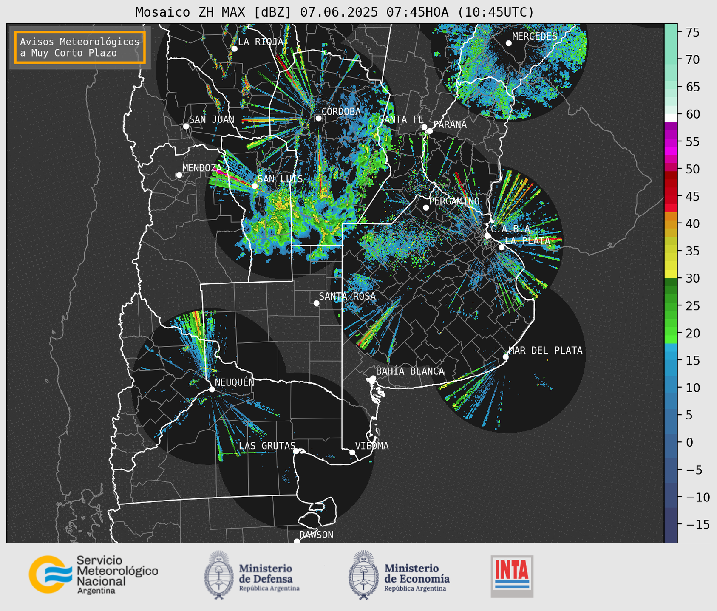Select the LA PLATA city marker dot

tap(502, 247)
